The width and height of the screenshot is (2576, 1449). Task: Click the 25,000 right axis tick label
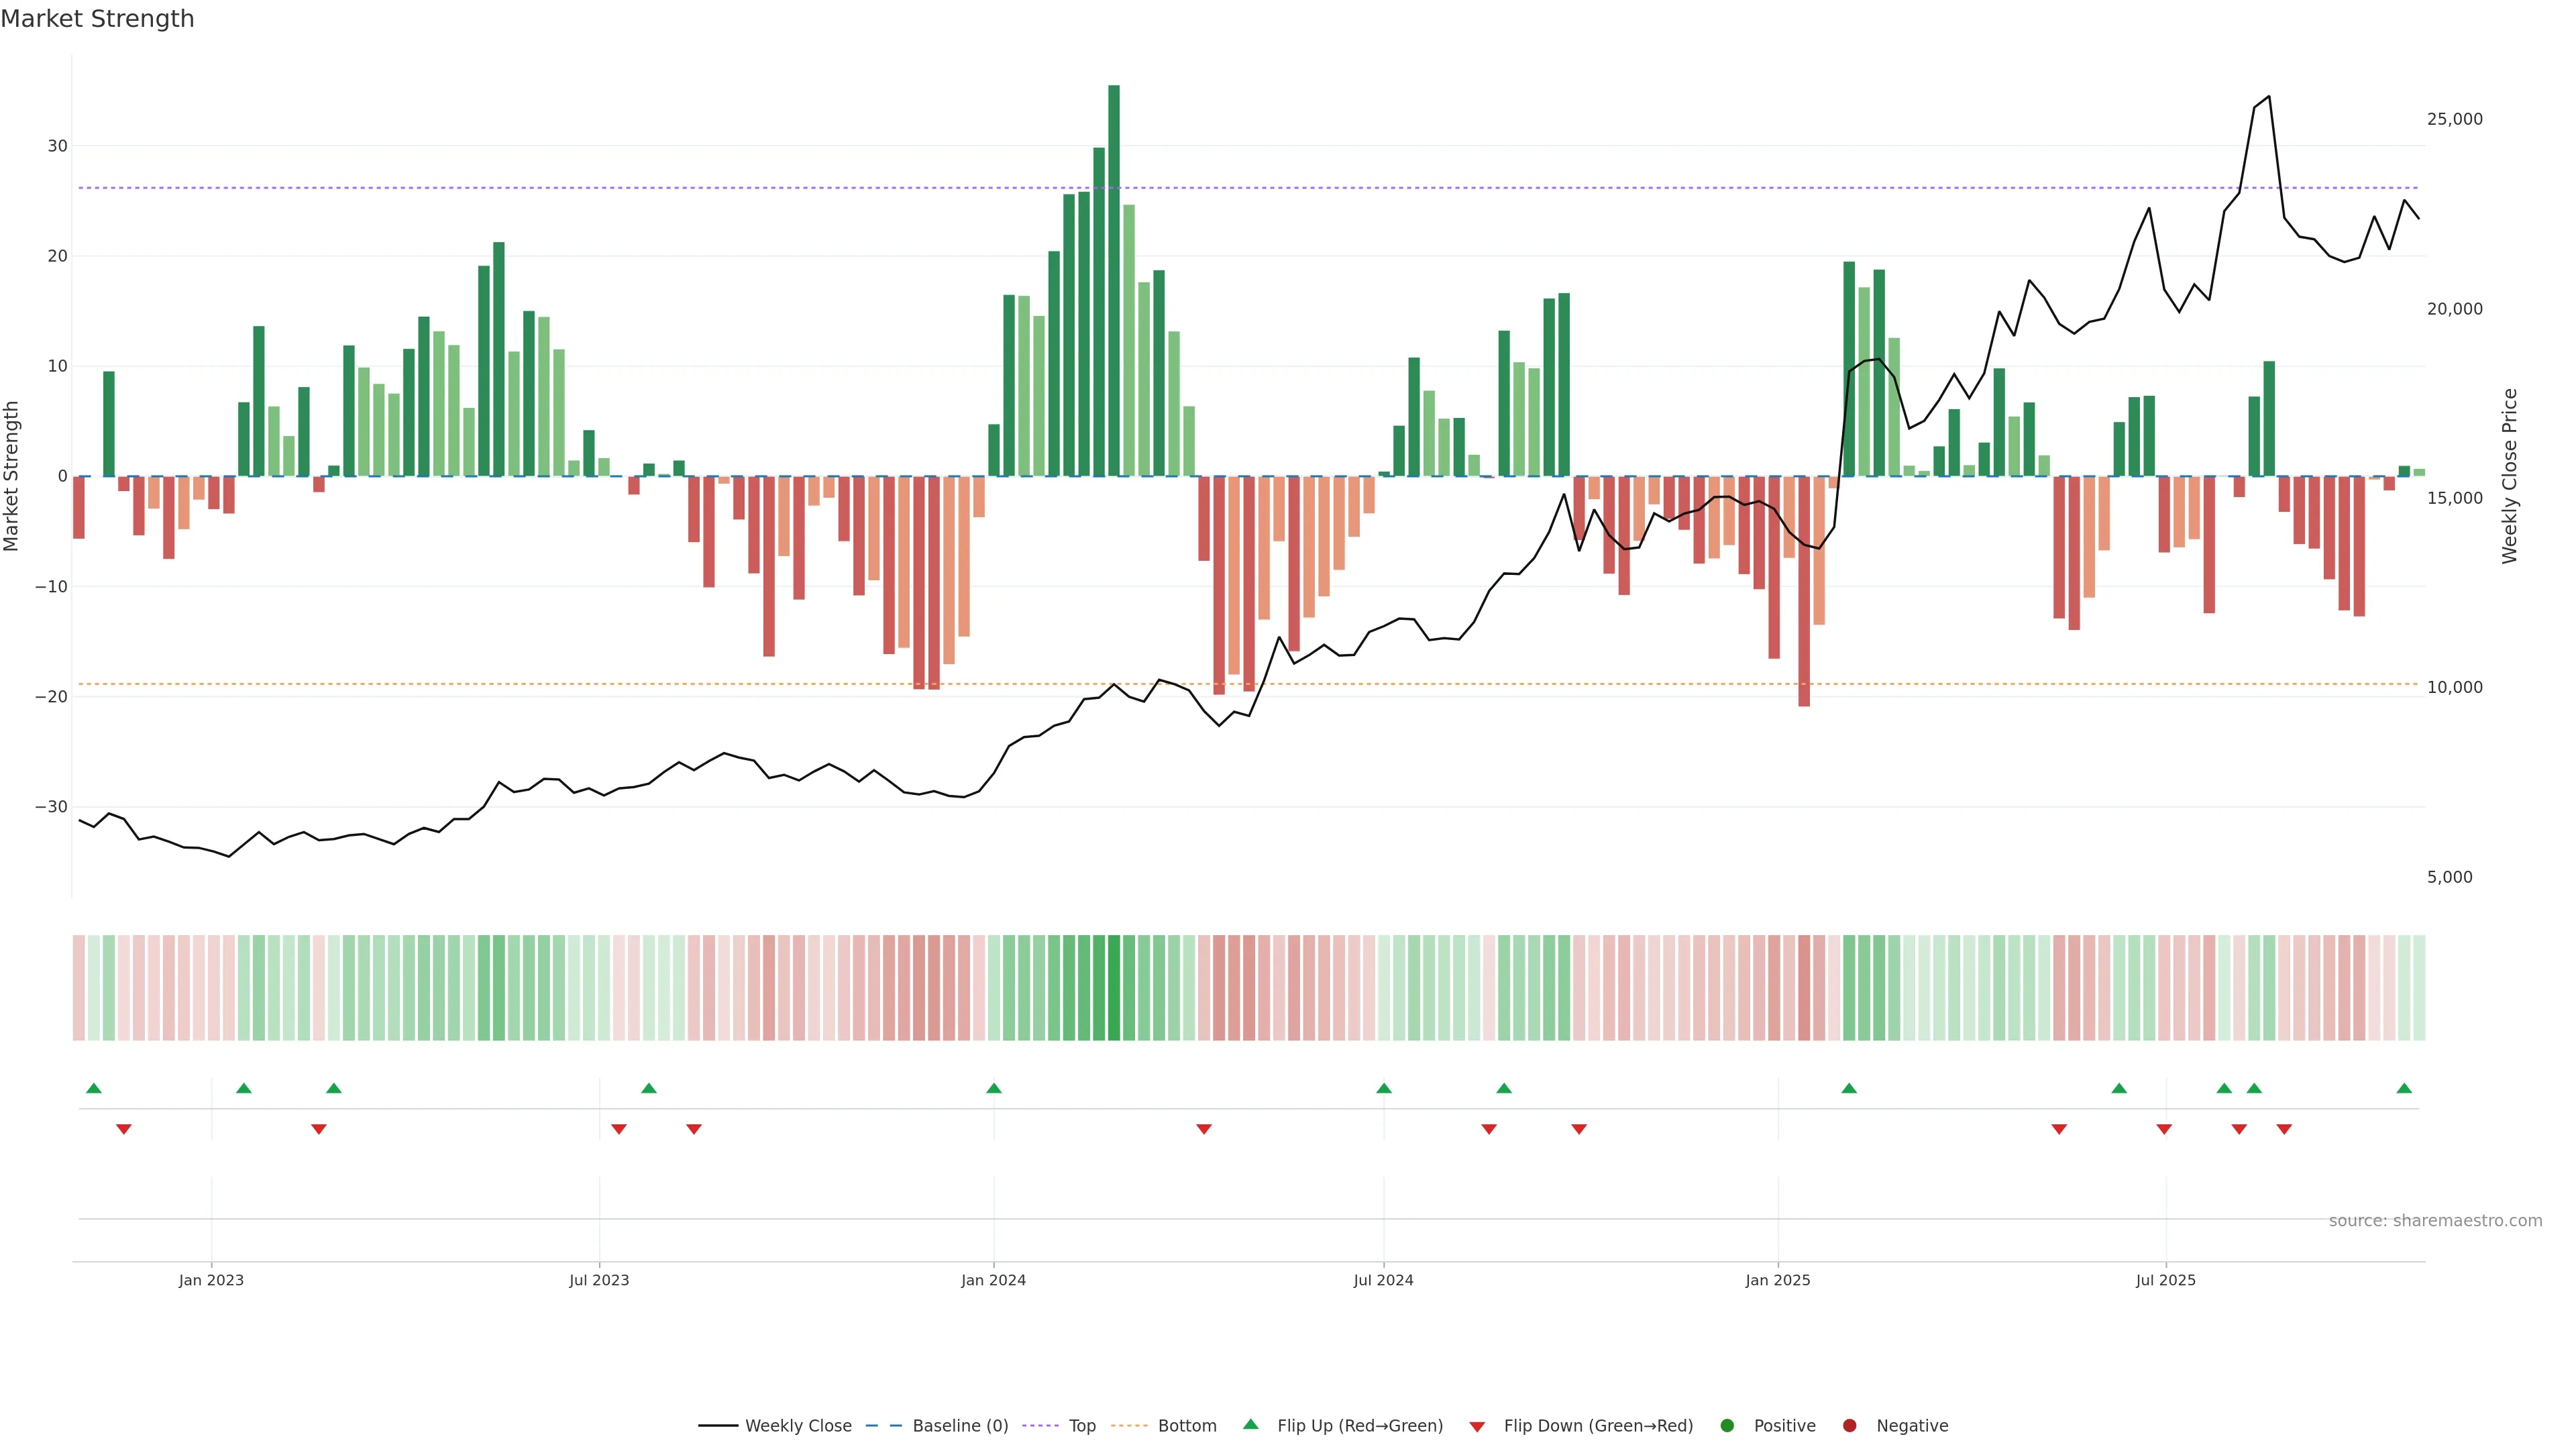tap(2454, 119)
